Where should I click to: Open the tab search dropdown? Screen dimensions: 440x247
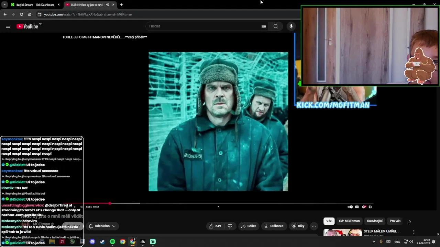[4, 5]
